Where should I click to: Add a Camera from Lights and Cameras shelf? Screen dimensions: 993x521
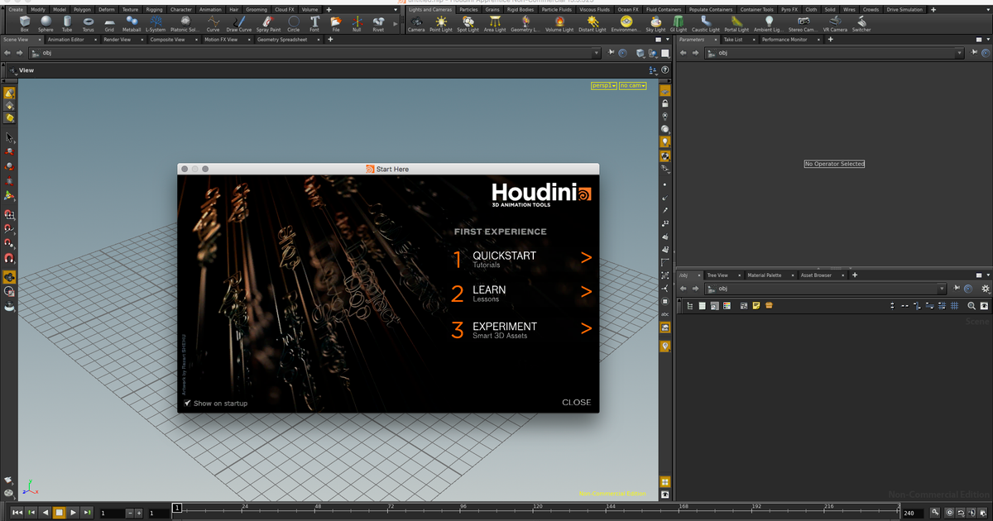tap(416, 23)
